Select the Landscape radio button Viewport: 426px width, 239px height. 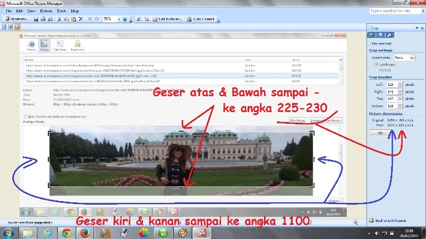376,64
